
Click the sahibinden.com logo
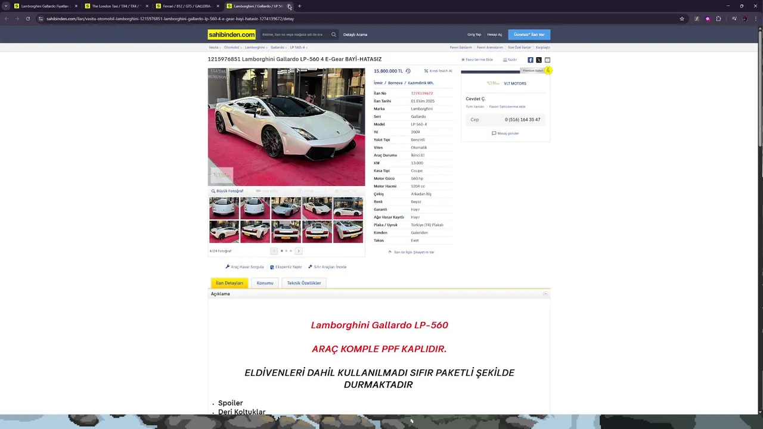click(x=231, y=35)
